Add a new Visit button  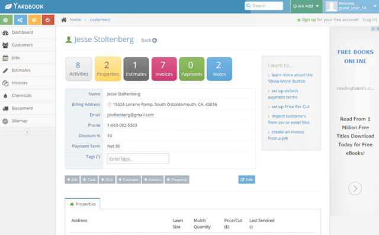pos(107,179)
